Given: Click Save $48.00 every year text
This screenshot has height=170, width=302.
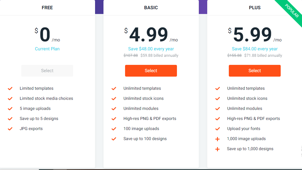Looking at the screenshot, I should click(x=151, y=49).
